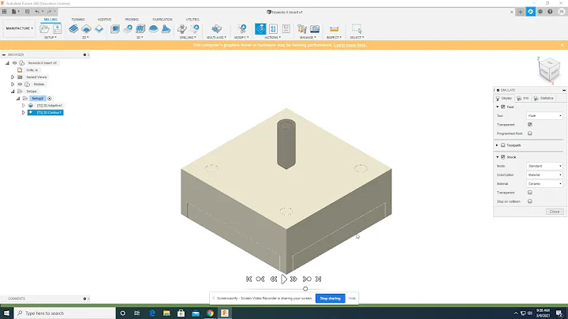Toggle visibility eye of the Models node
Image resolution: width=568 pixels, height=319 pixels.
pos(20,84)
